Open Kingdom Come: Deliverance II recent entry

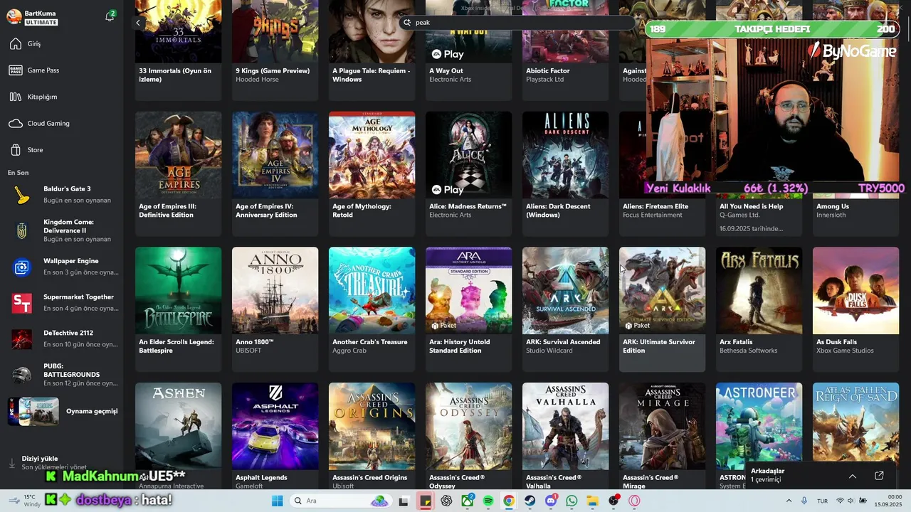tap(63, 230)
